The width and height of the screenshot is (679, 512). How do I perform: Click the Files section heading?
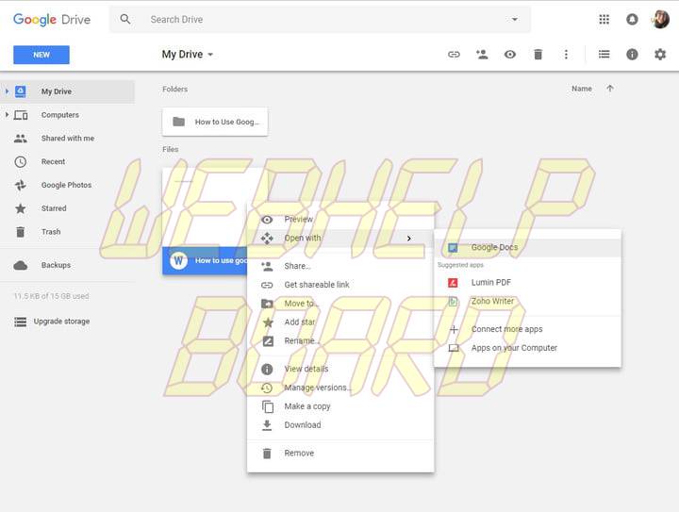[170, 149]
